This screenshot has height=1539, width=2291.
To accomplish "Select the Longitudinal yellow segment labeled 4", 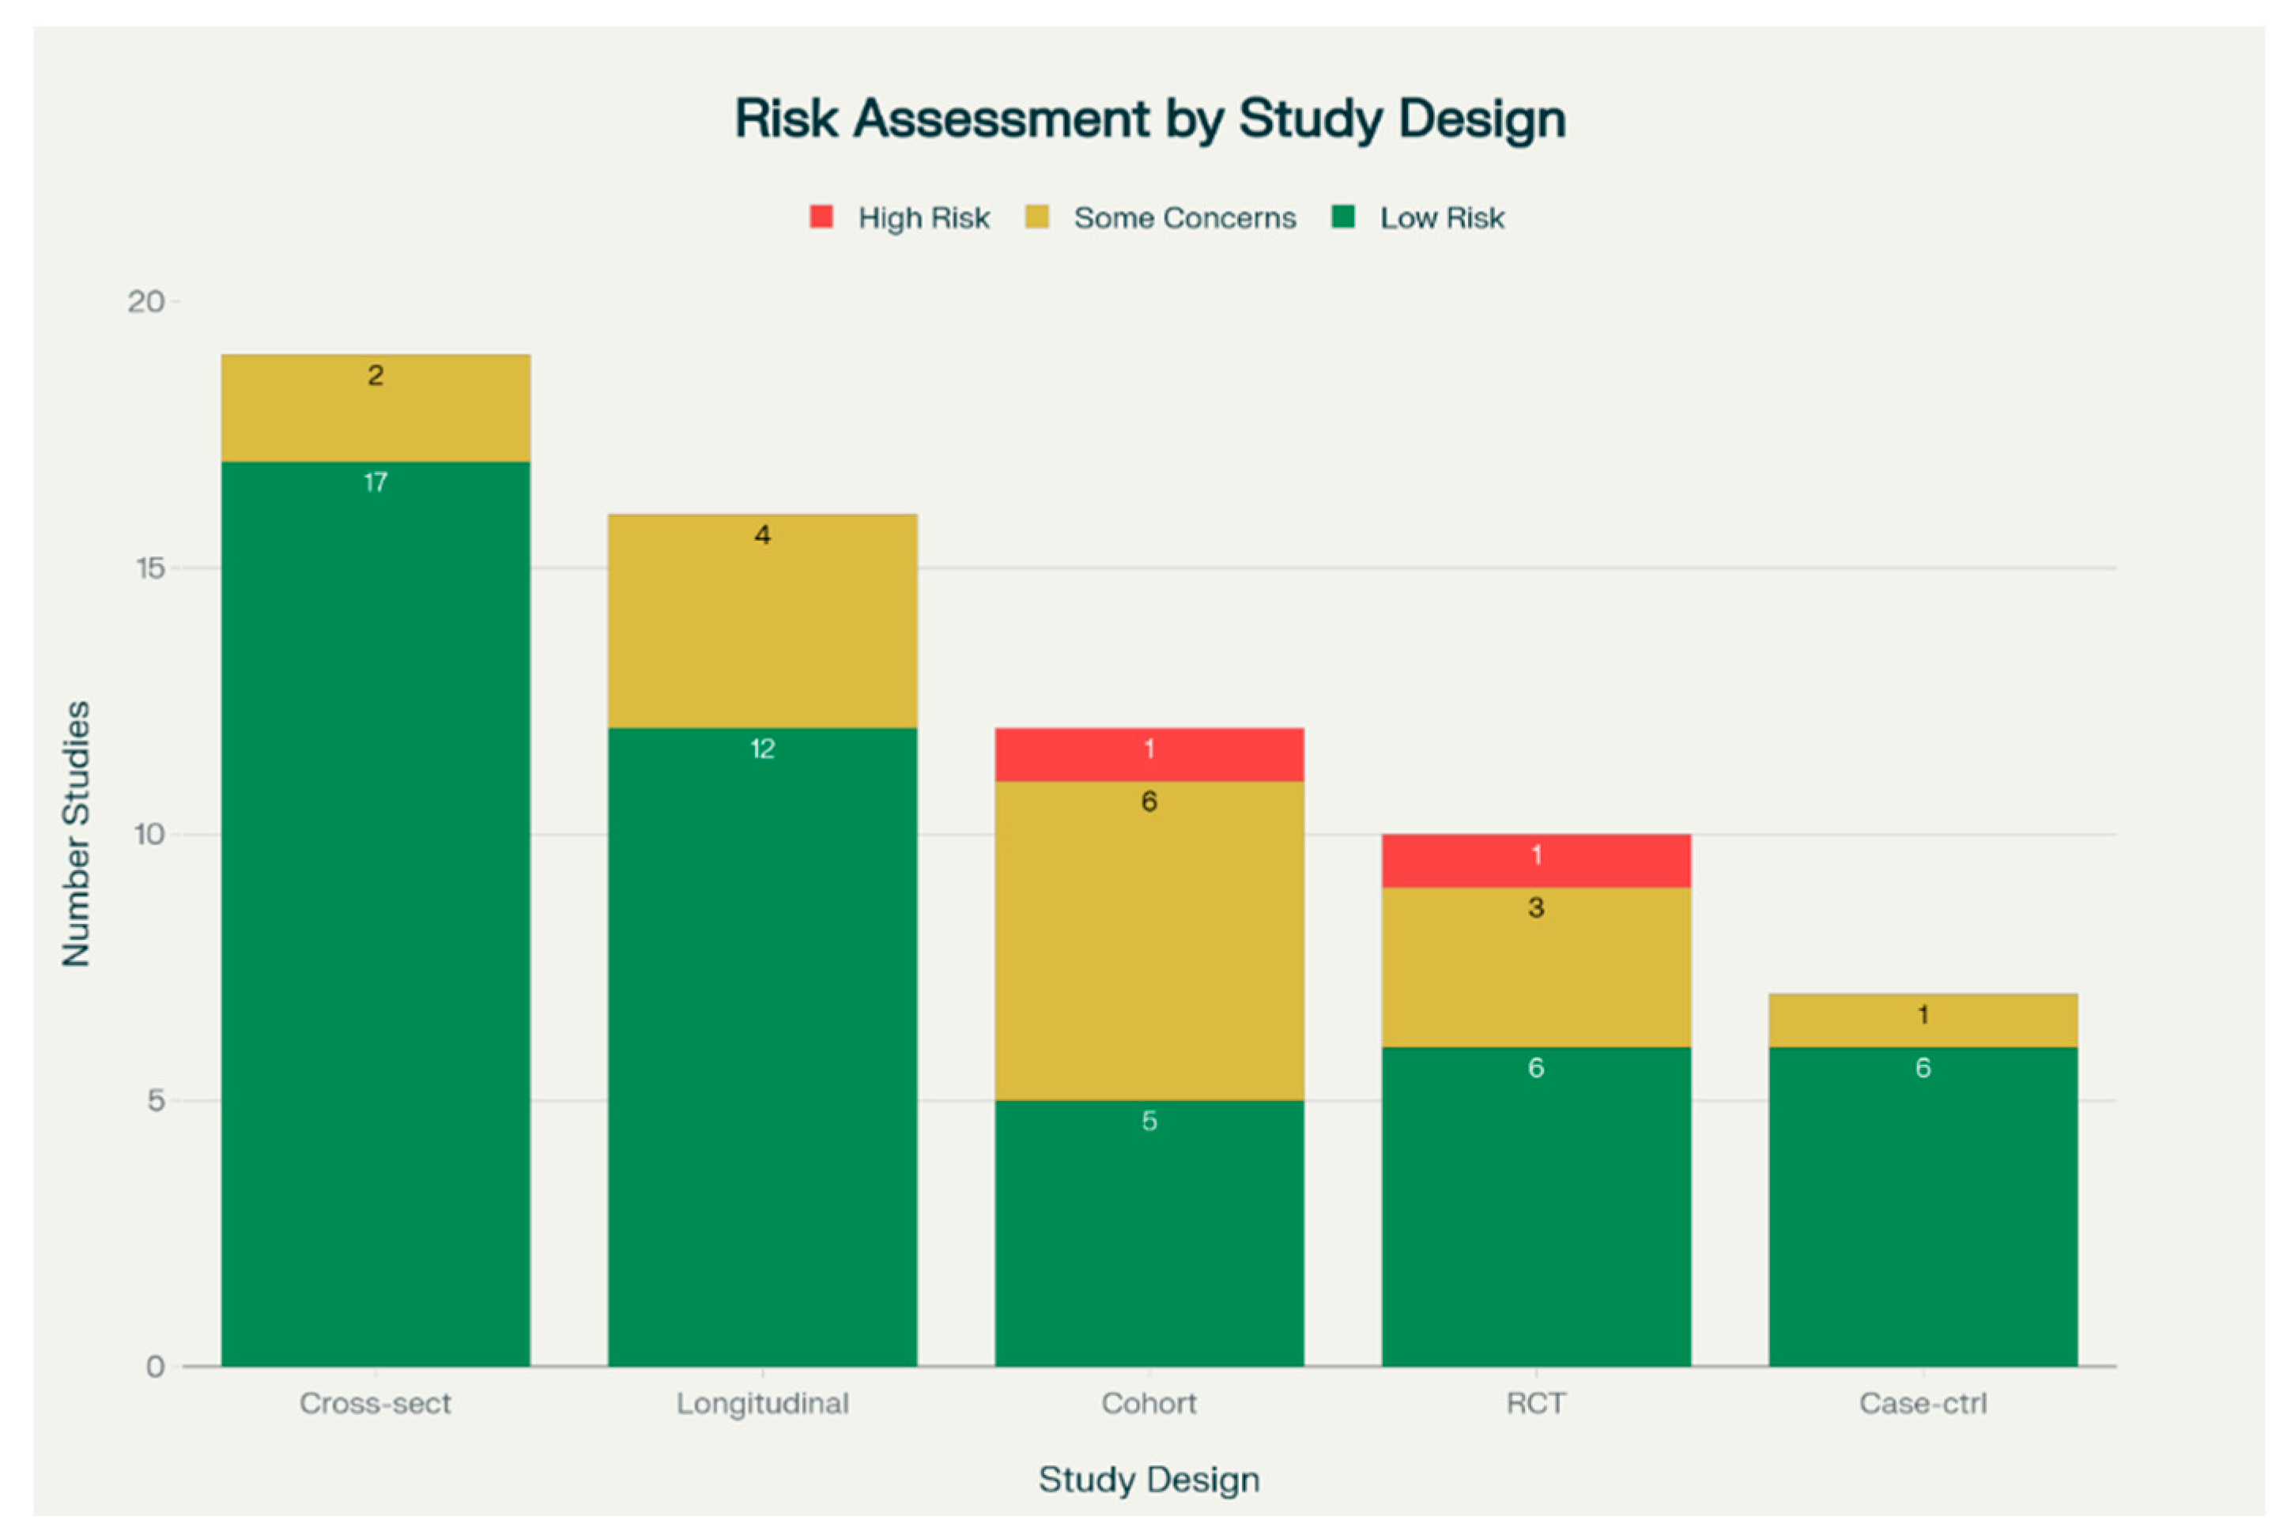I will (x=763, y=621).
